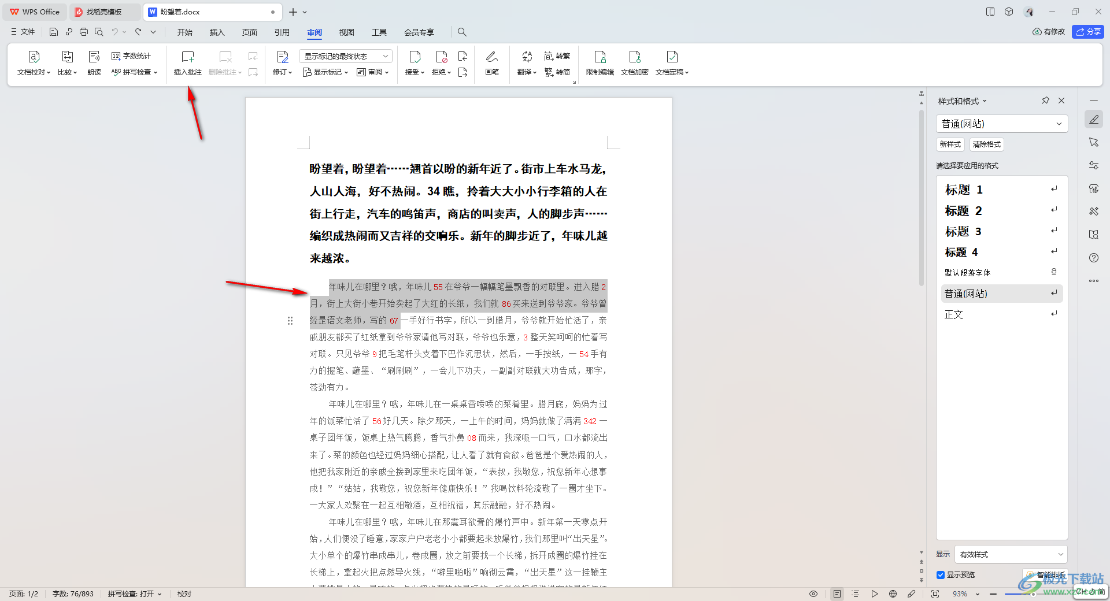The width and height of the screenshot is (1110, 601).
Task: Open 文档加密 document encryption
Action: click(x=634, y=62)
